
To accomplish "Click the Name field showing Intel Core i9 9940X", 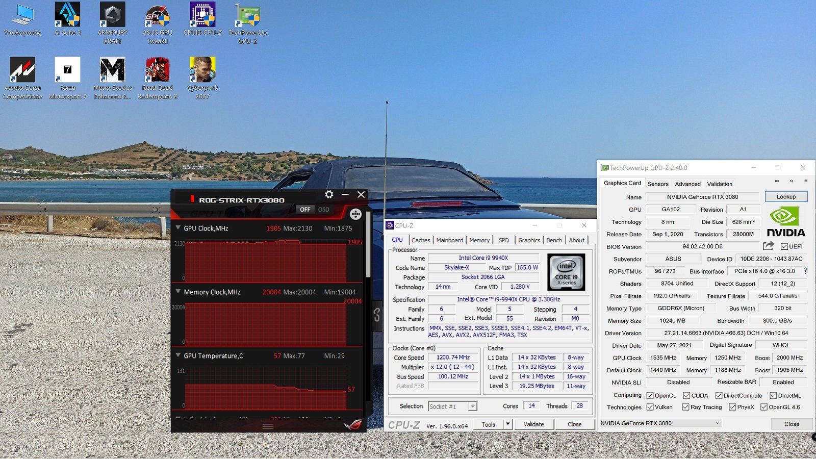I will (x=483, y=258).
